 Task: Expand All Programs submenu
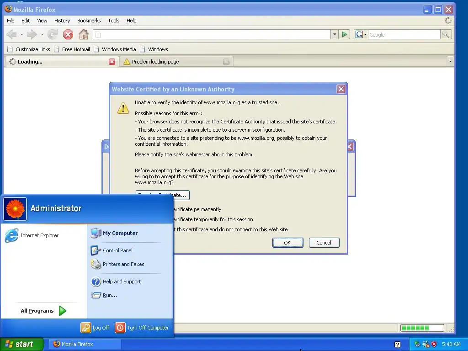(x=43, y=311)
